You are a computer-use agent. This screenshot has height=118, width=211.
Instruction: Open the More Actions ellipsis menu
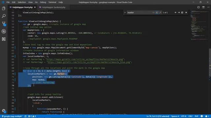tap(208, 7)
